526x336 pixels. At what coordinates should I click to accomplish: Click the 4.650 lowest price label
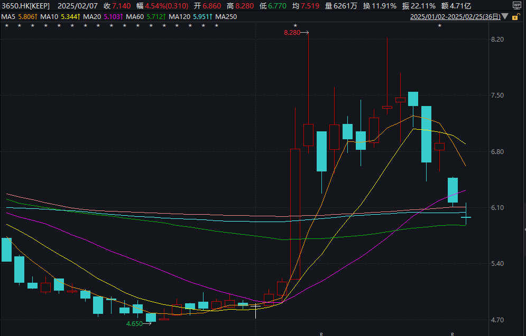[134, 324]
